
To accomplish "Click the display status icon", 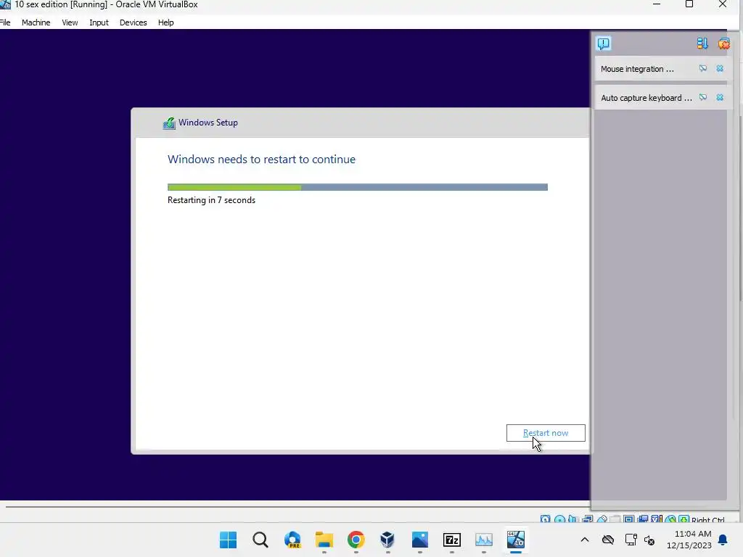I will (x=629, y=519).
